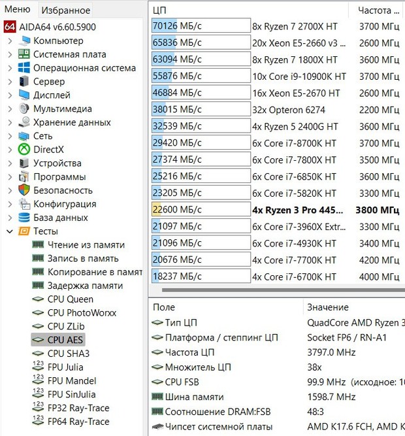Click the 18237 МБ/с result bar
Screen dimensions: 405x436
point(201,276)
